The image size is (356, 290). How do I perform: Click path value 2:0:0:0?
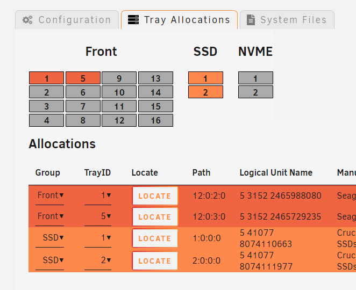207,260
